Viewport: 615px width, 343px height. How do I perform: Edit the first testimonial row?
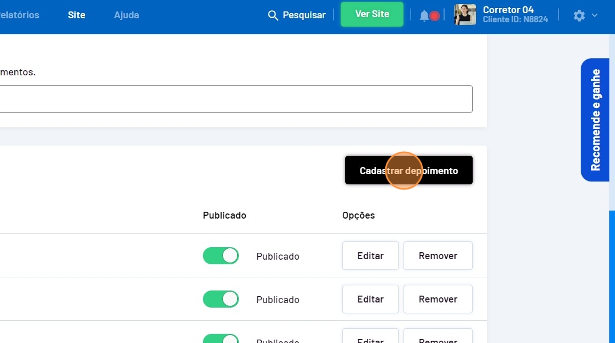[370, 256]
